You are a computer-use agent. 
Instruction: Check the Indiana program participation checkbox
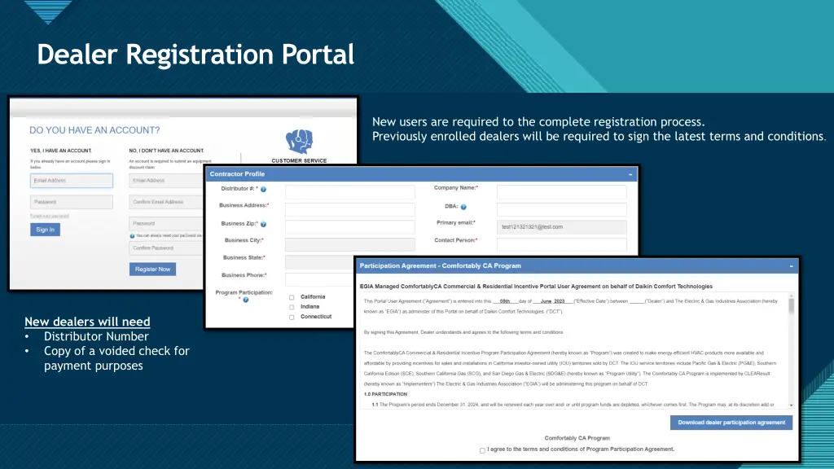coord(292,307)
